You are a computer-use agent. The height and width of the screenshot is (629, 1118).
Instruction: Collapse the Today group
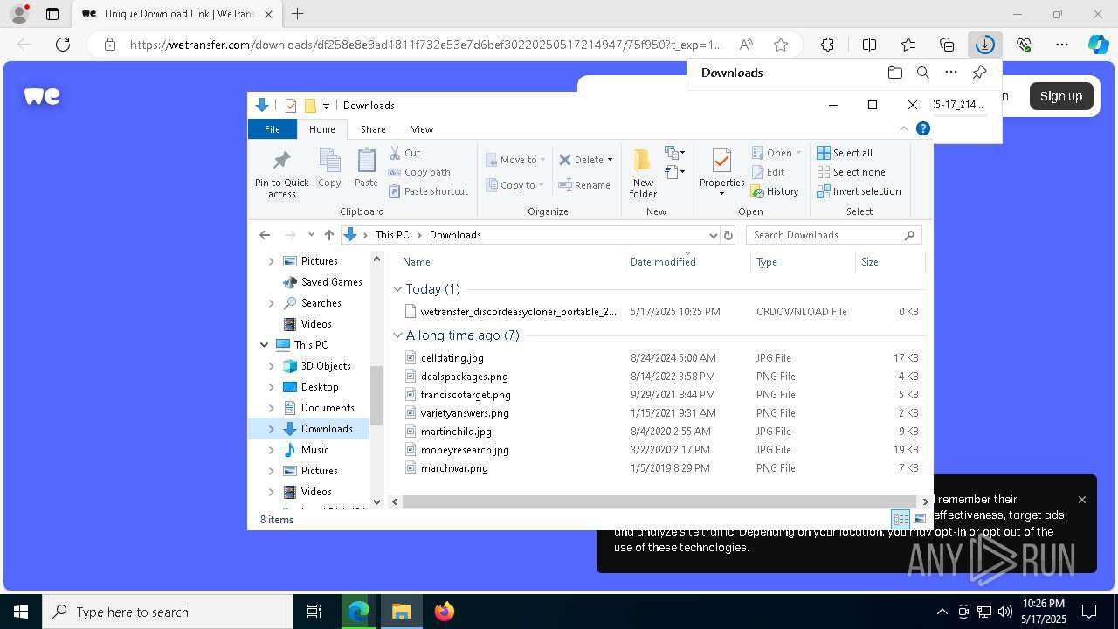click(398, 289)
